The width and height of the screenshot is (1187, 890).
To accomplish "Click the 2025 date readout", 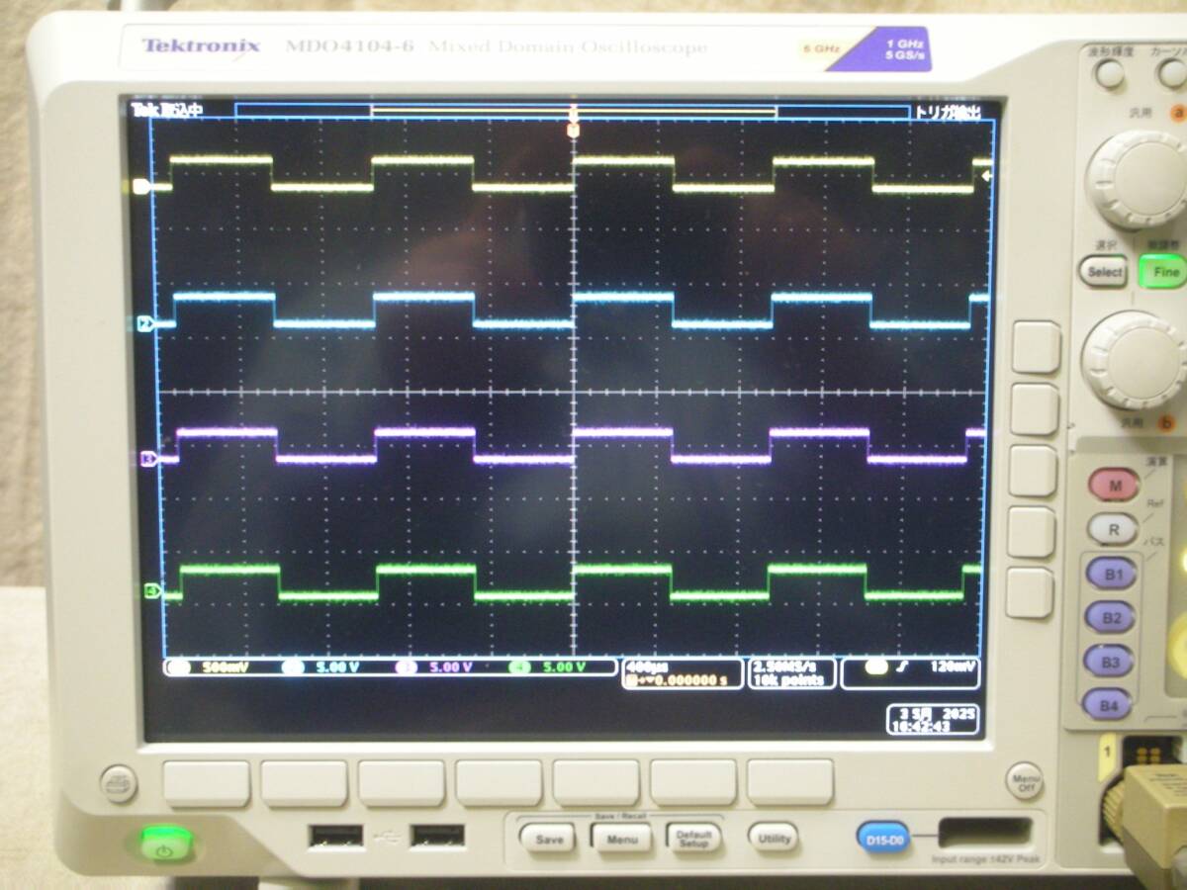I will [x=957, y=712].
